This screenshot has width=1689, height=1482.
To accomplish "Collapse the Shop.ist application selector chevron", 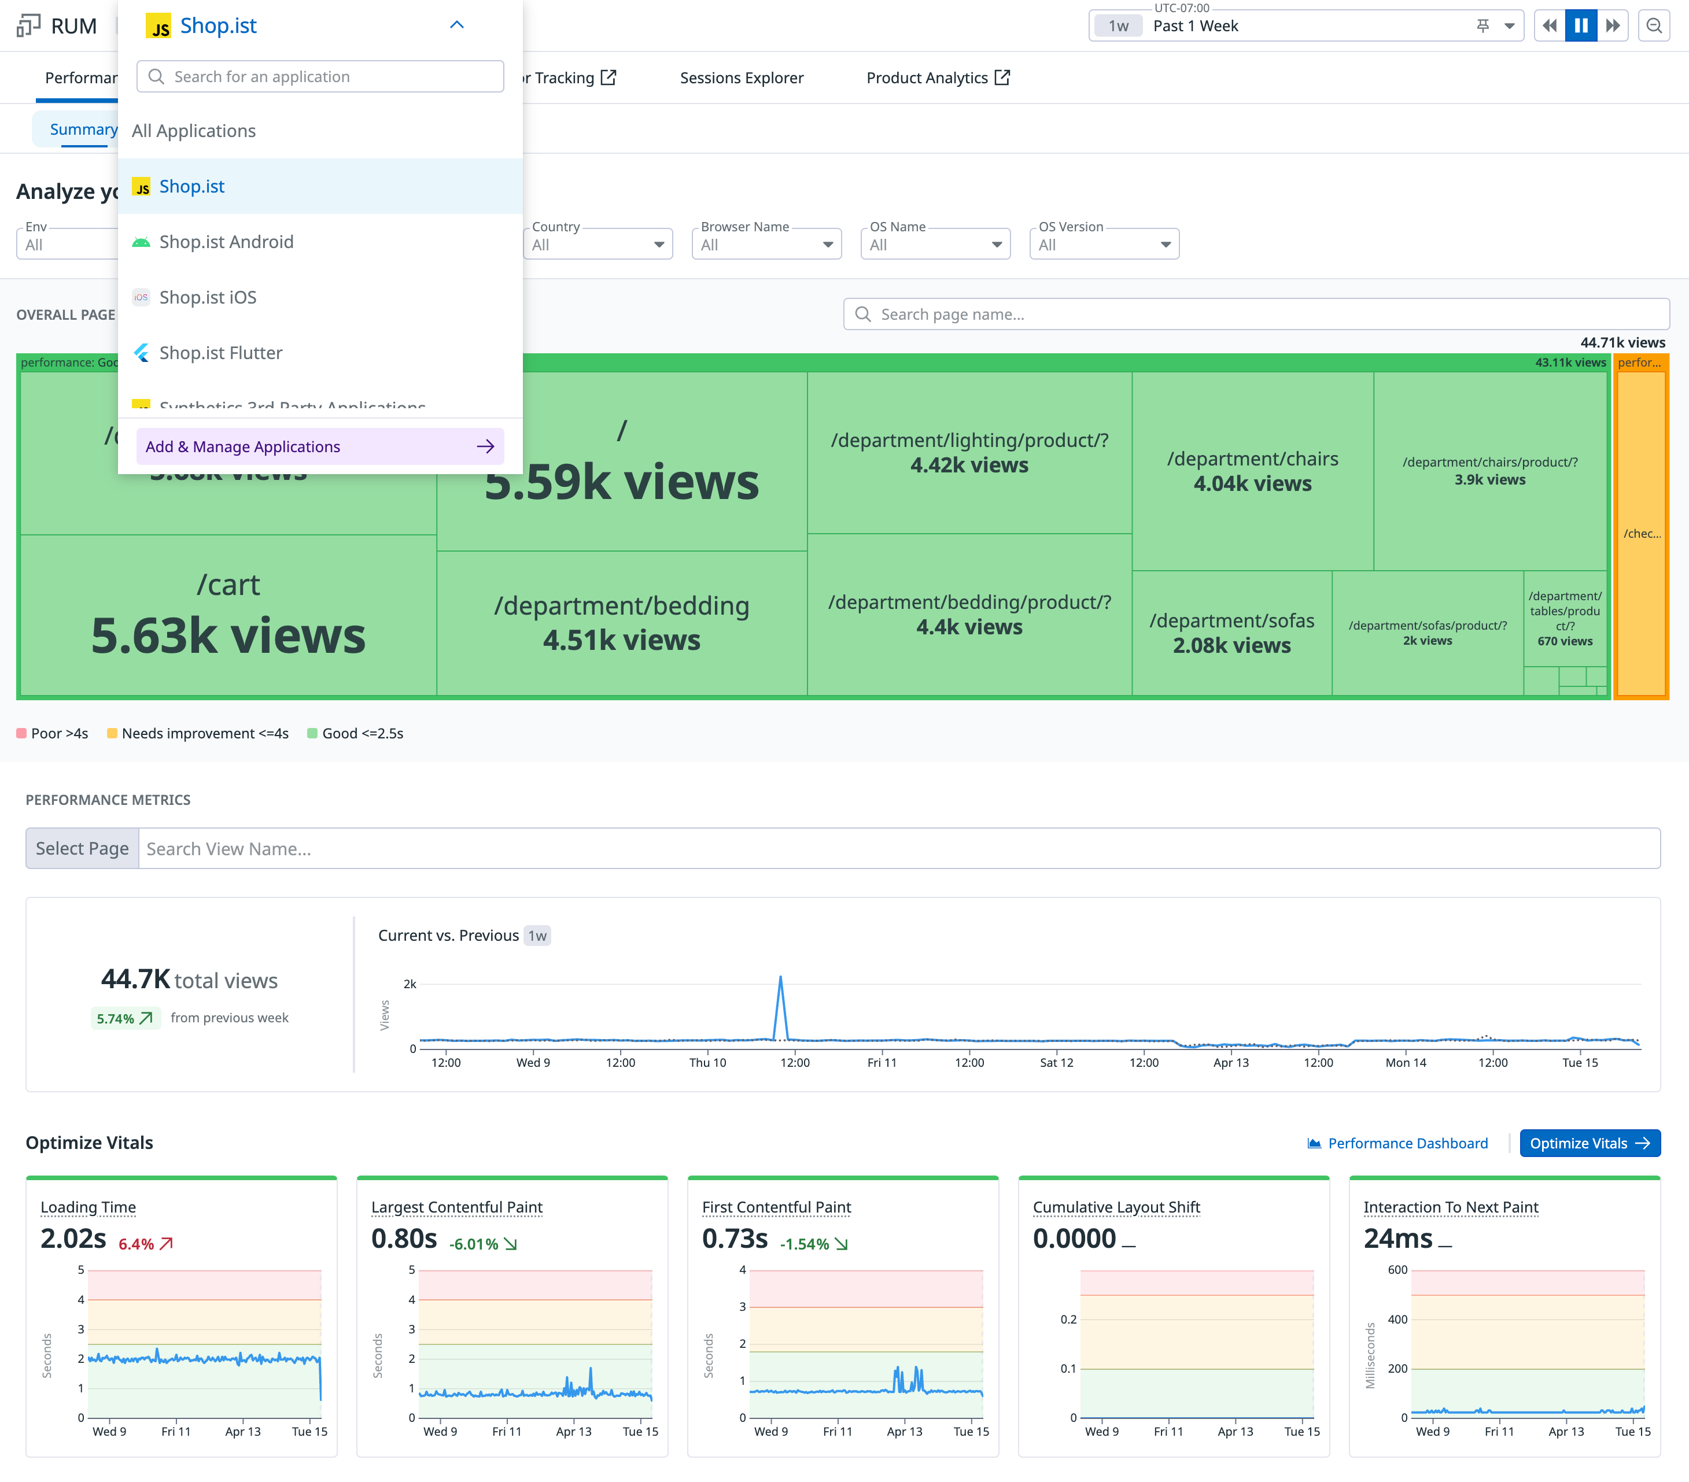I will [456, 25].
